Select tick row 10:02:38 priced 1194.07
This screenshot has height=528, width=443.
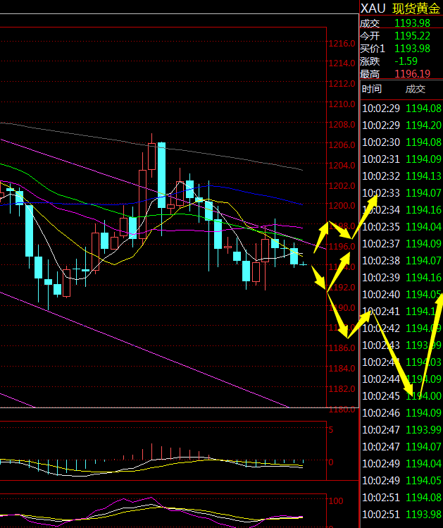click(x=401, y=261)
